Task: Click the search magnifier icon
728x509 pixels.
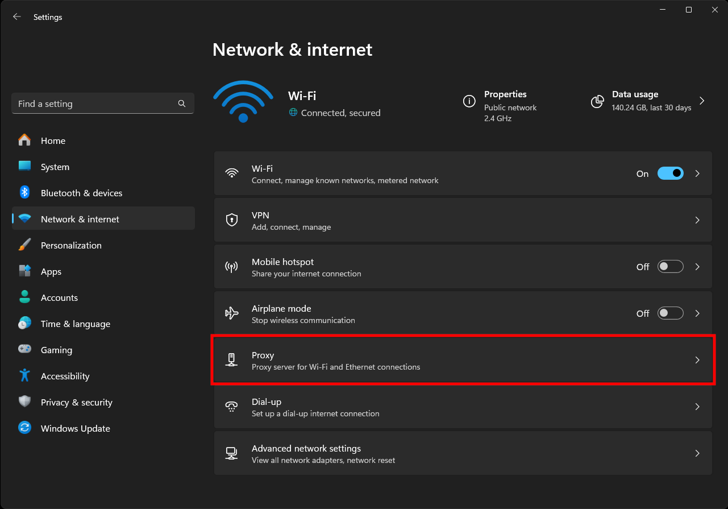Action: pos(182,104)
